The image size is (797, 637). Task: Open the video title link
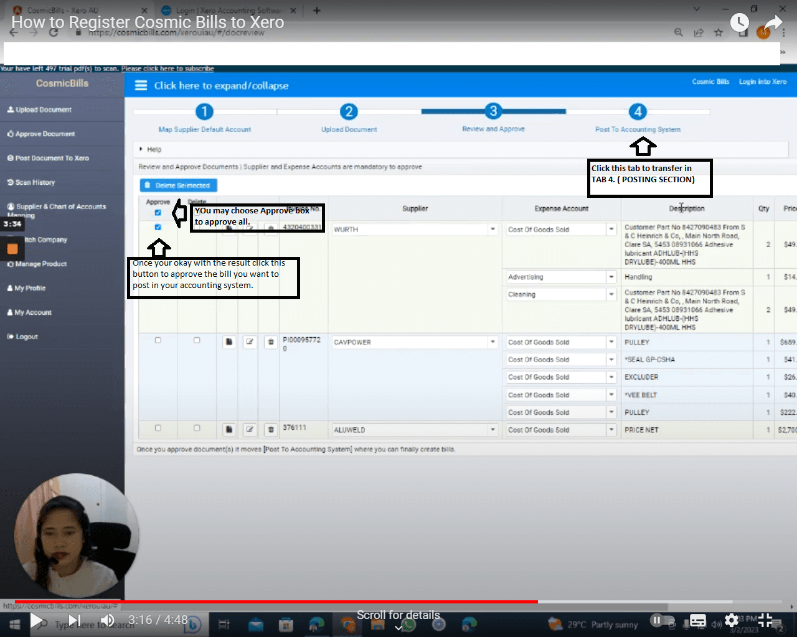point(148,22)
